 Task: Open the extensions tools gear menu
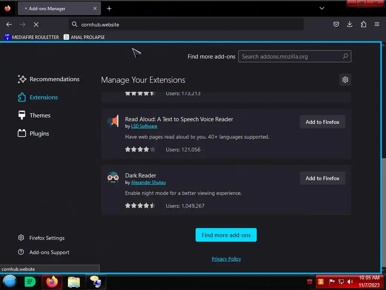pyautogui.click(x=345, y=80)
